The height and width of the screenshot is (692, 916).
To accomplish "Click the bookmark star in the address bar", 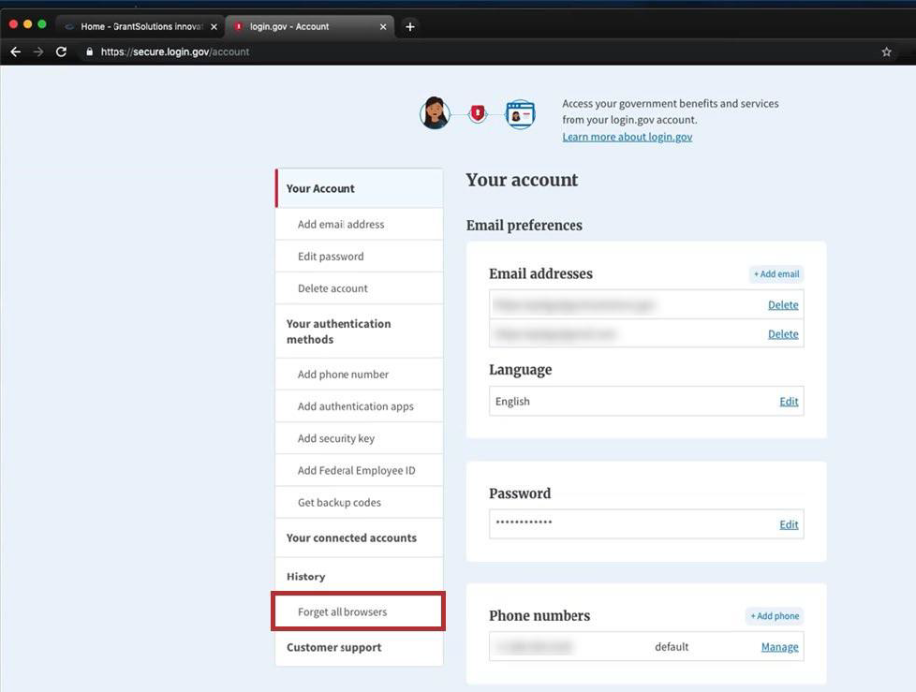I will 886,52.
